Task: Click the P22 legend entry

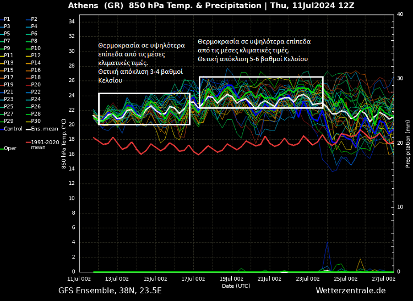Action: 35,92
